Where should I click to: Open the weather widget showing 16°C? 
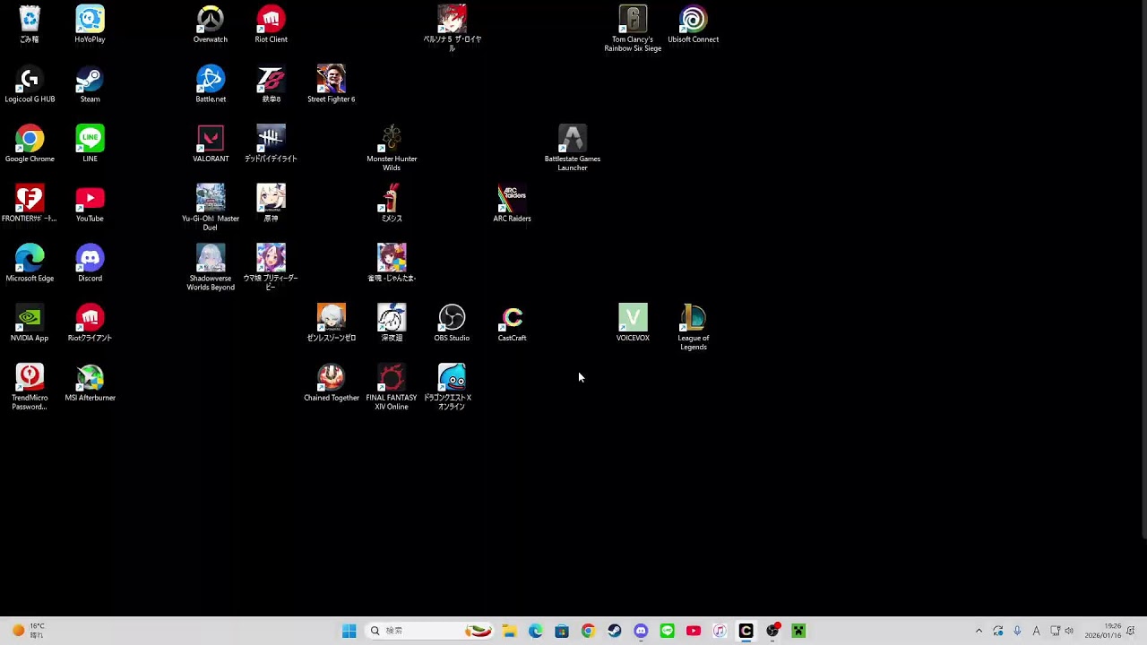(x=28, y=631)
